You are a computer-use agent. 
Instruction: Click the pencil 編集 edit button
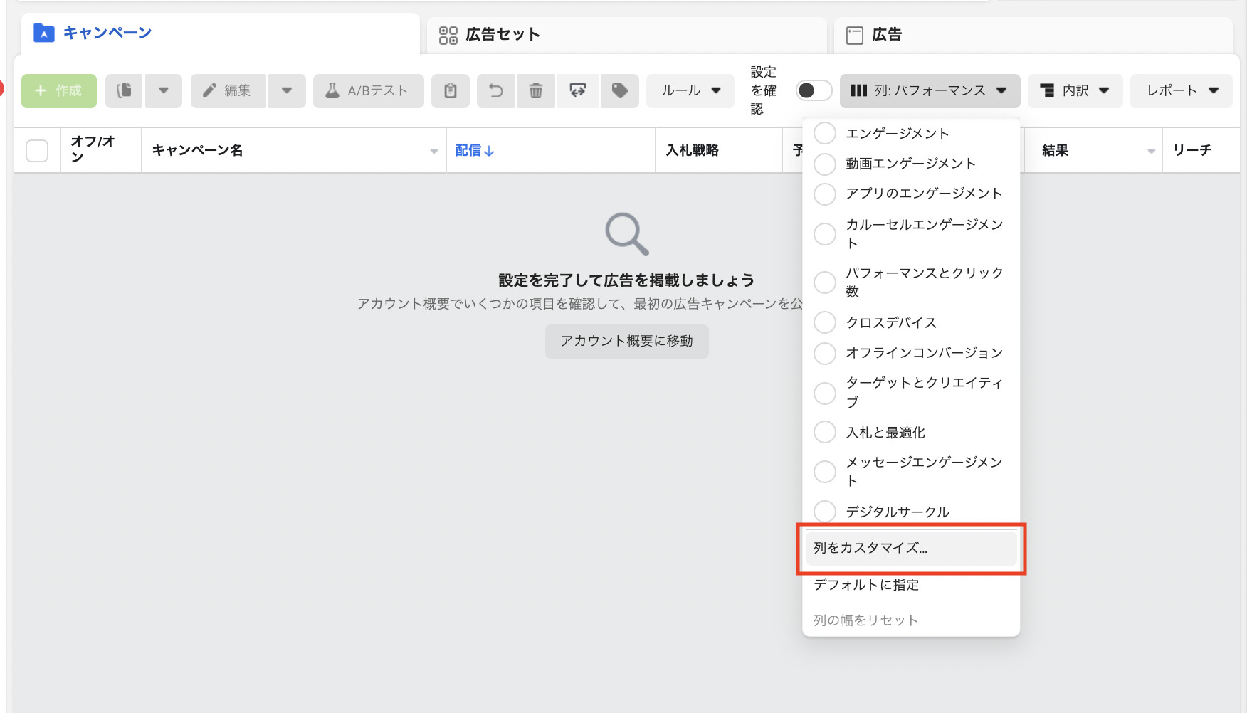(228, 90)
